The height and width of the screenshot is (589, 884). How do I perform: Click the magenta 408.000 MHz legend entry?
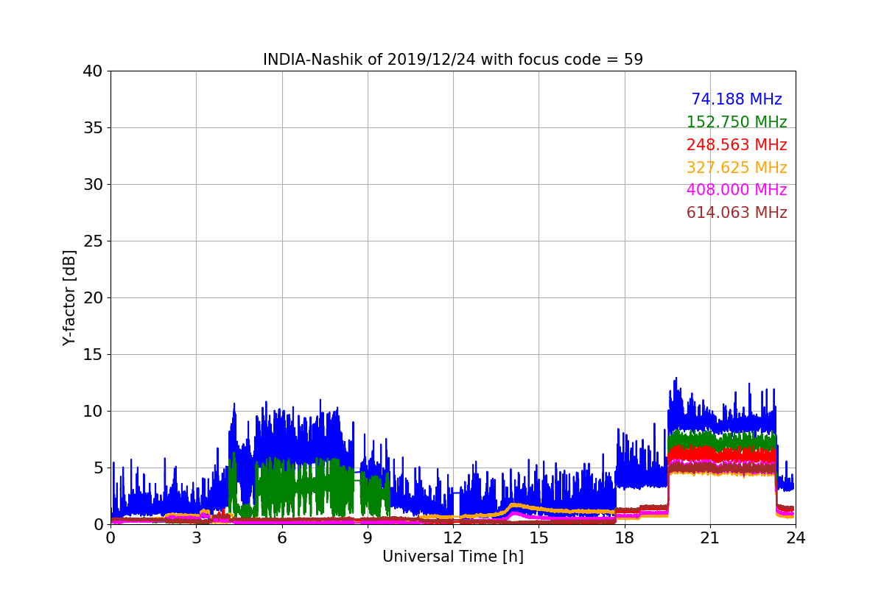coord(736,190)
